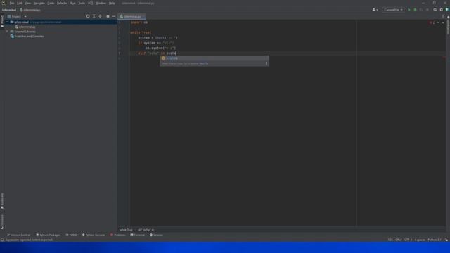Open the Help menu
Image resolution: width=450 pixels, height=253 pixels.
tap(112, 3)
